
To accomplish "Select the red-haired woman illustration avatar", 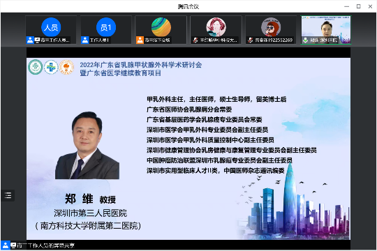I will [216, 27].
